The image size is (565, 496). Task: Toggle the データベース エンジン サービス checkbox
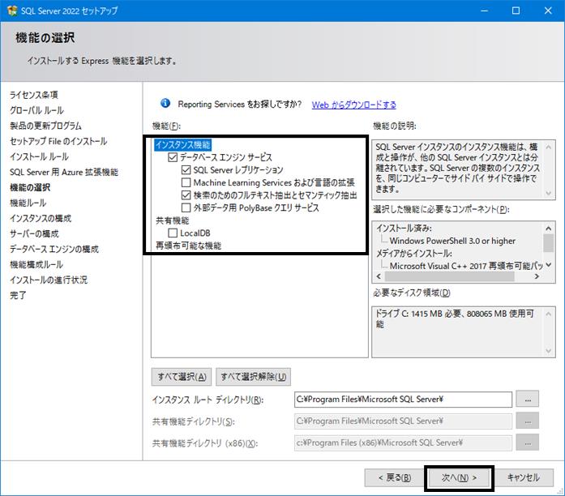click(173, 157)
